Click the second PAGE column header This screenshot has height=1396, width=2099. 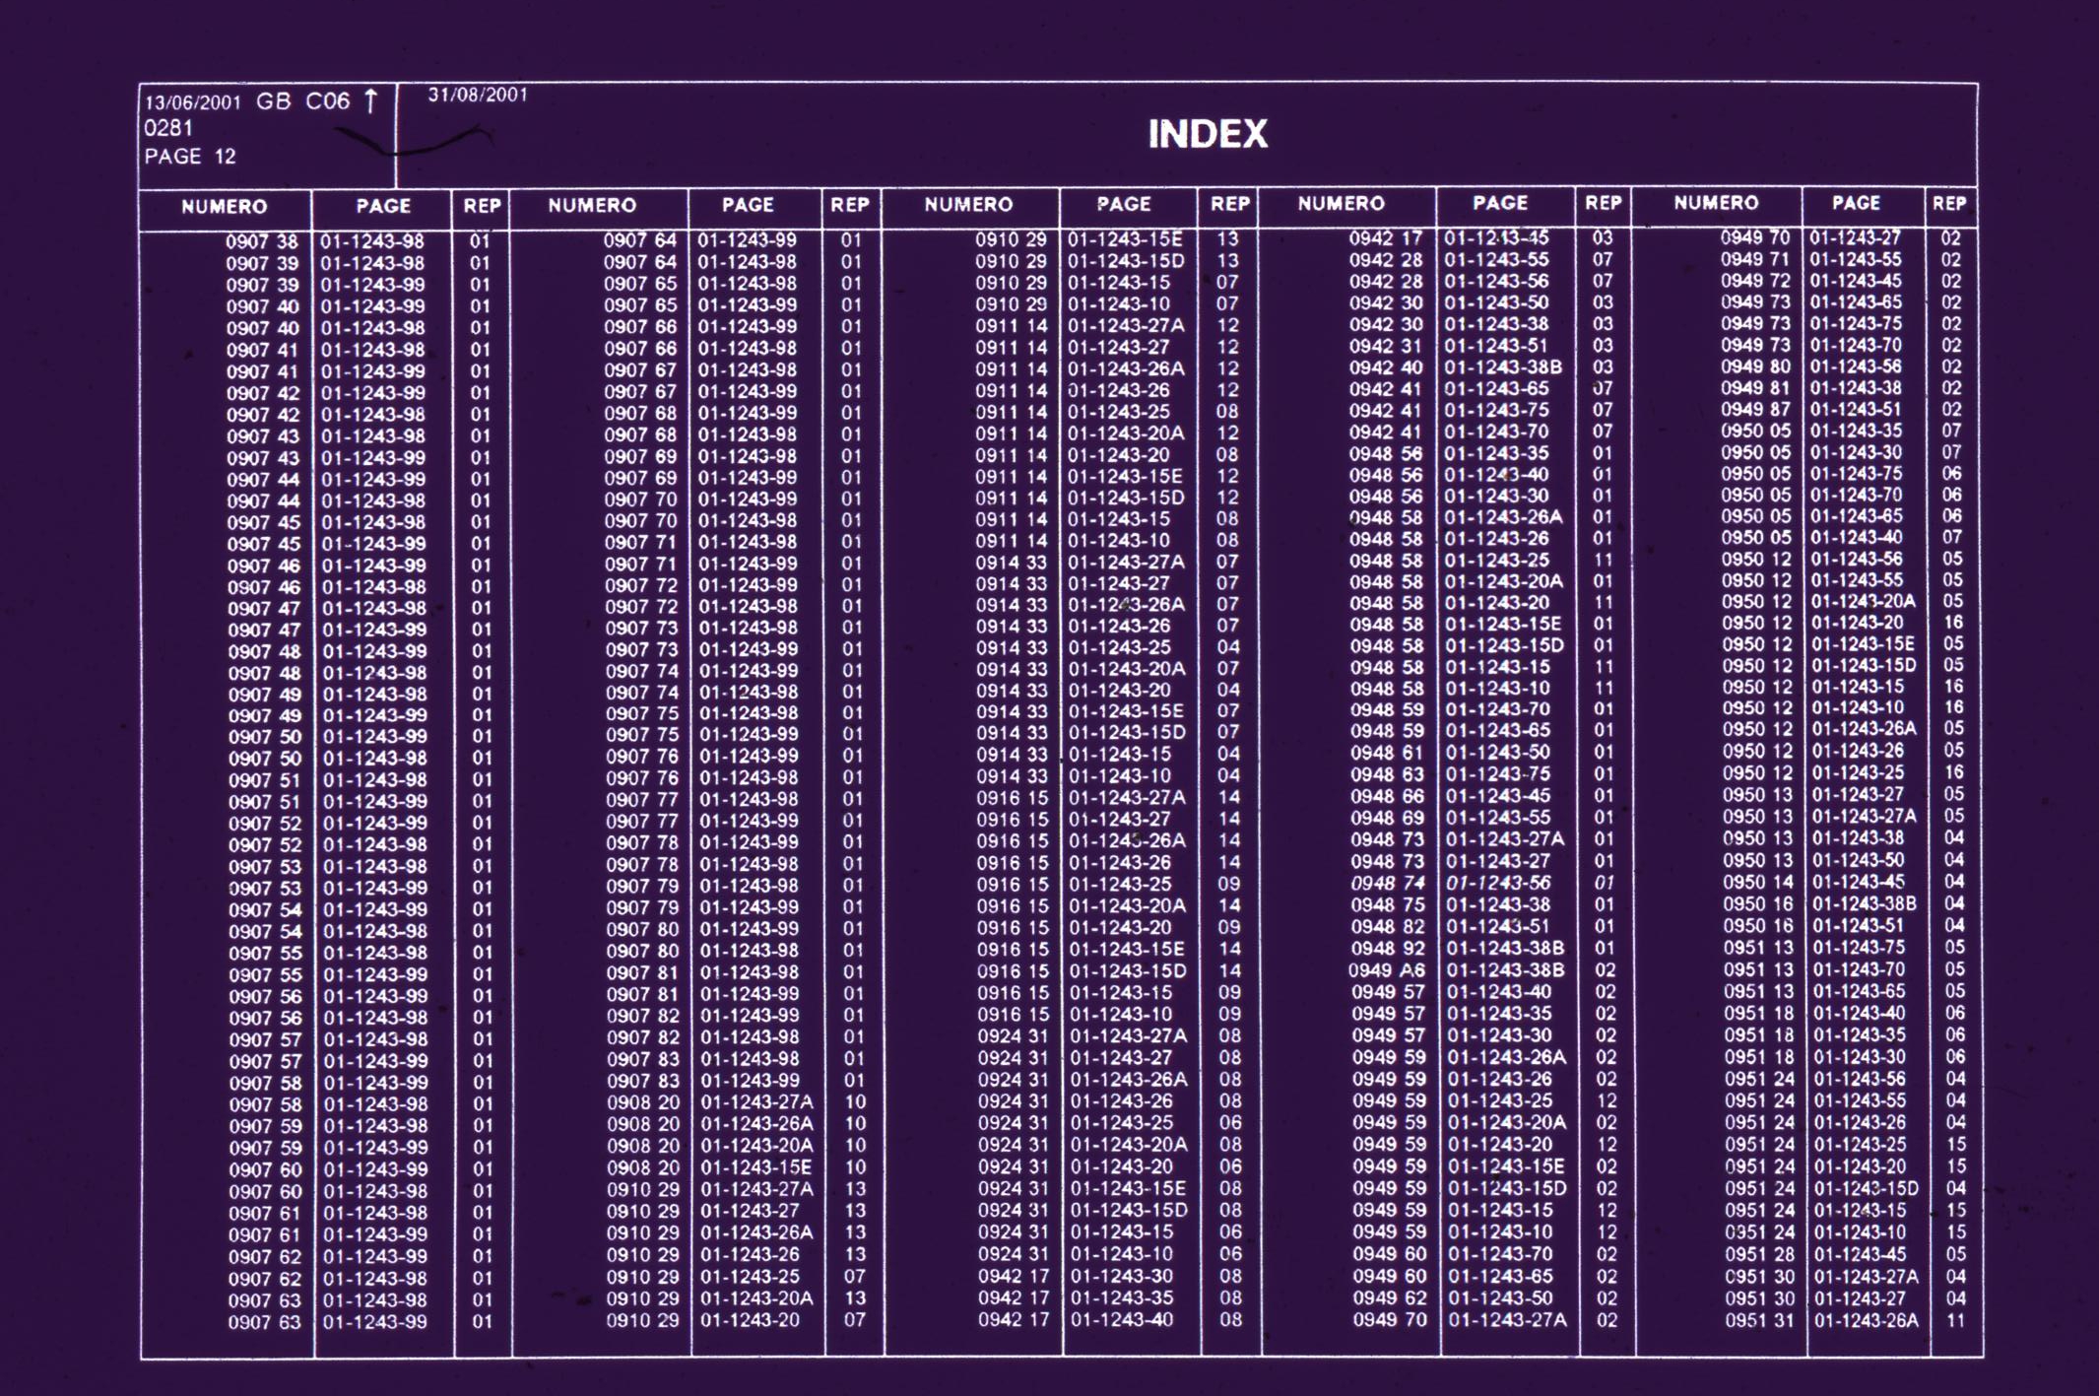click(x=748, y=205)
